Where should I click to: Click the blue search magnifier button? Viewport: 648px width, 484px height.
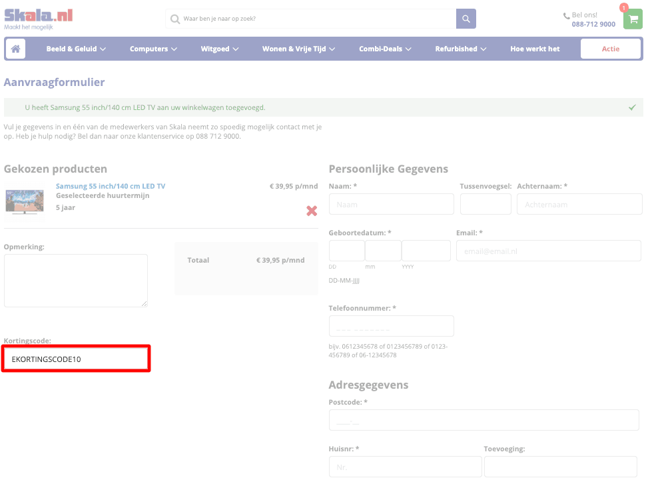coord(466,19)
